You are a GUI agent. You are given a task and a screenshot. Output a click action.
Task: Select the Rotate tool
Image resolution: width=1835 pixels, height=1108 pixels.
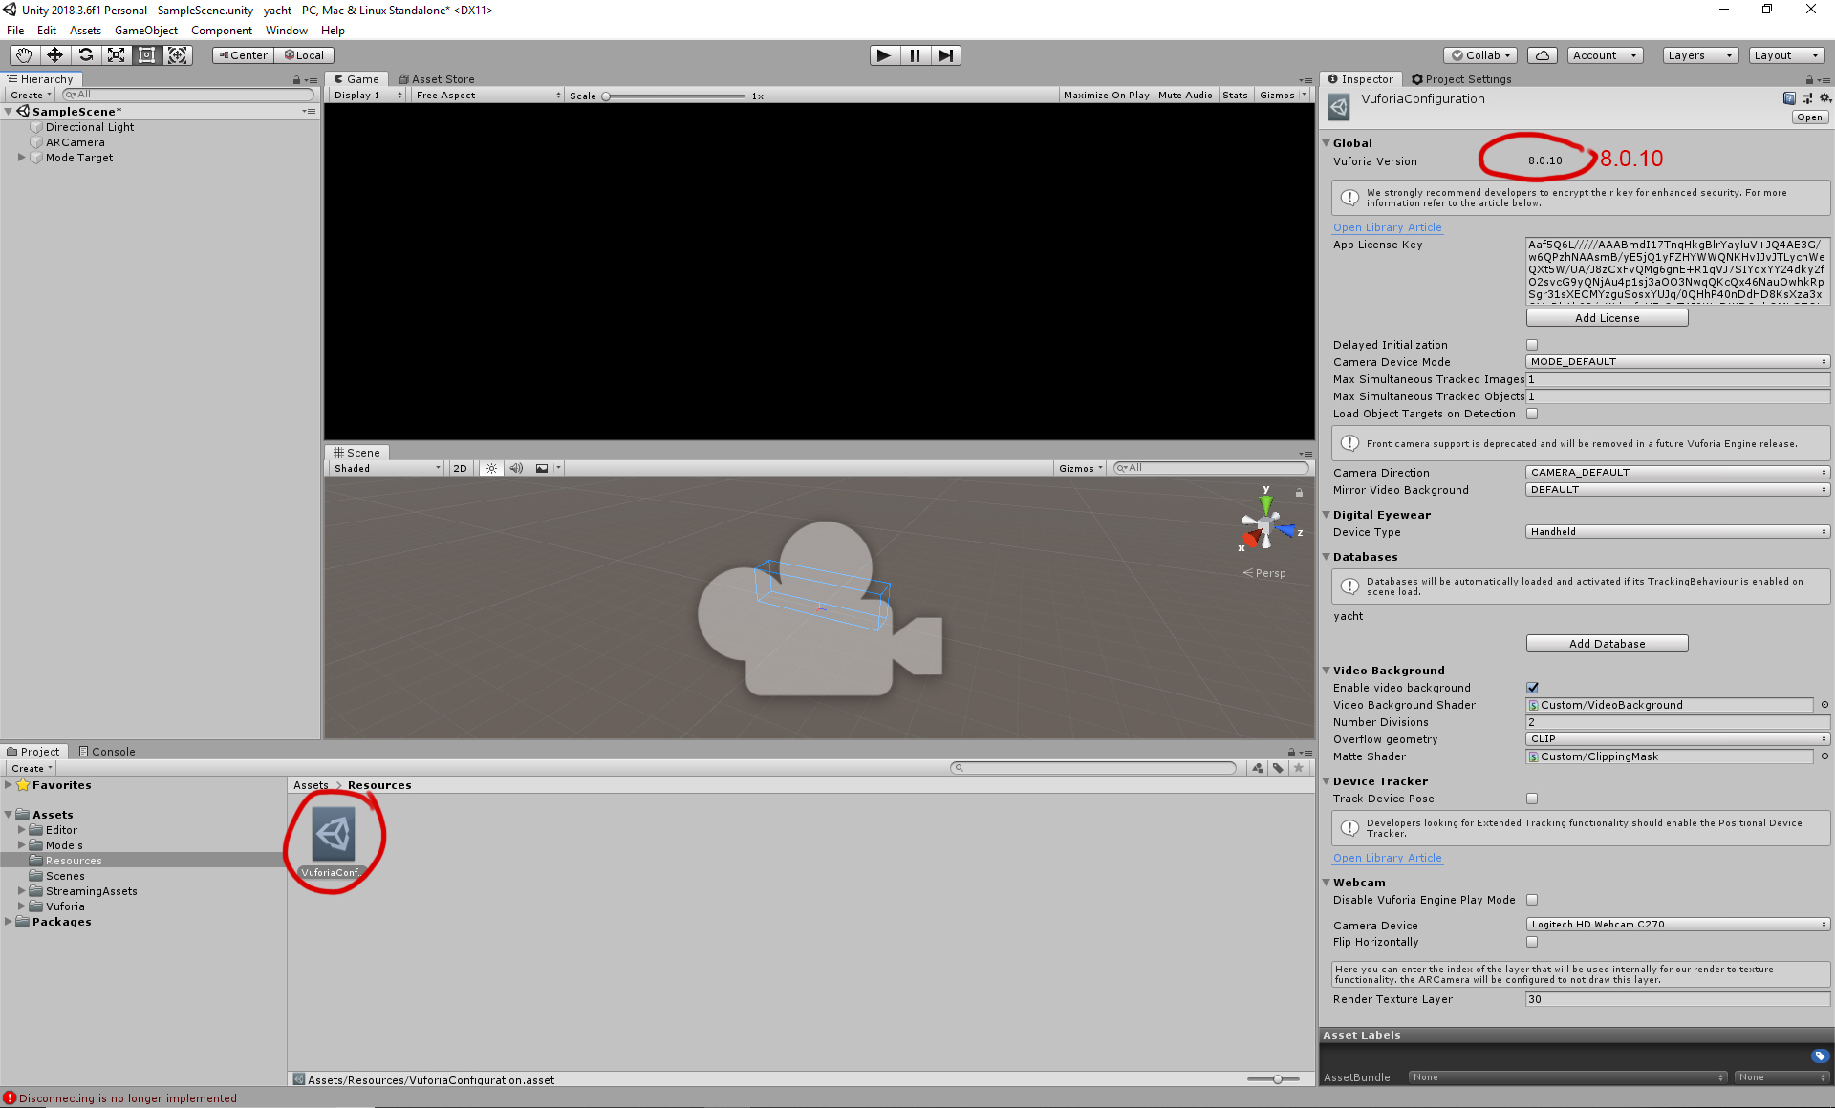point(85,55)
